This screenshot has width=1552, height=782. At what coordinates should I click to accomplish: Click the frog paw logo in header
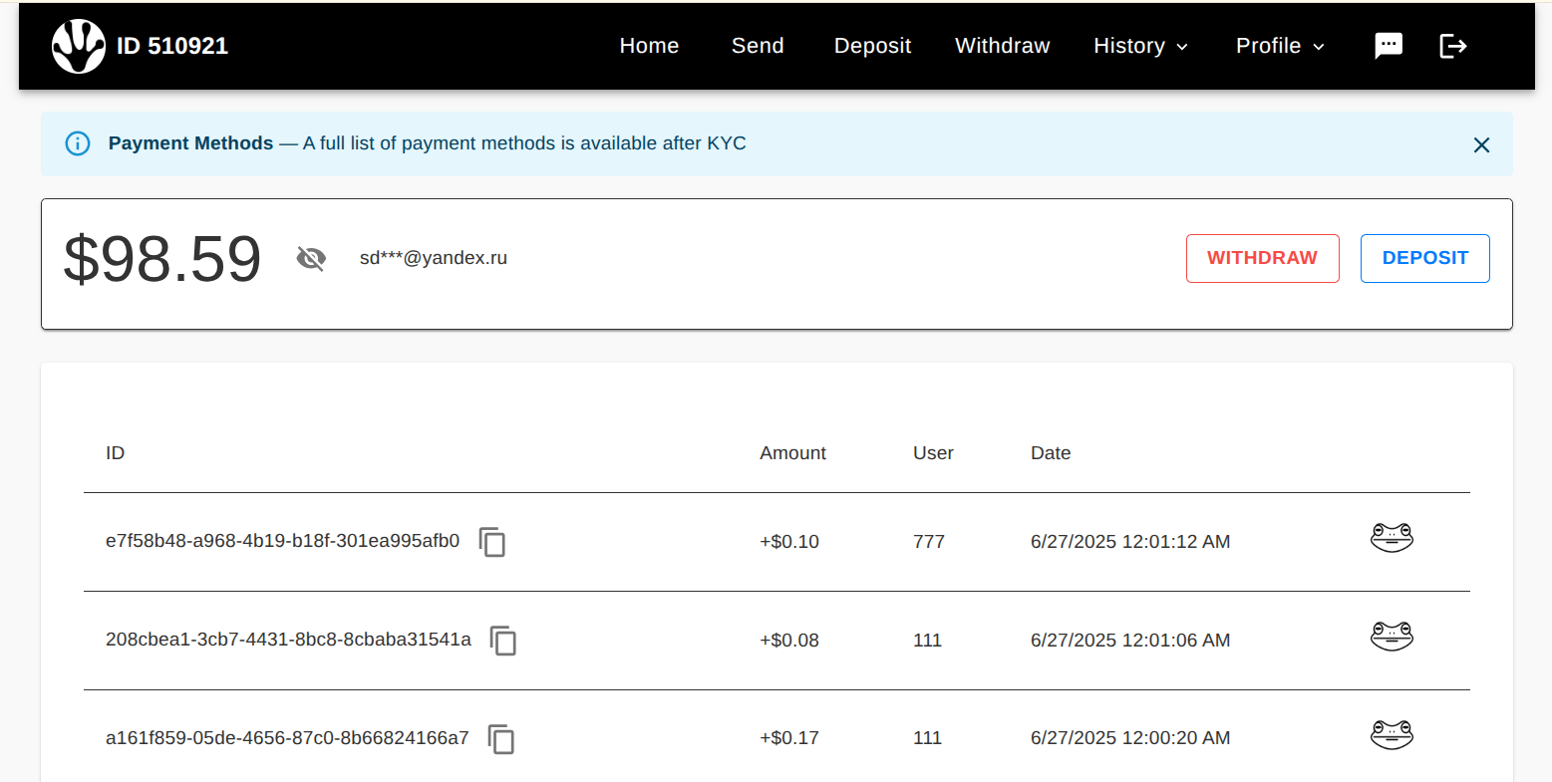(x=78, y=46)
